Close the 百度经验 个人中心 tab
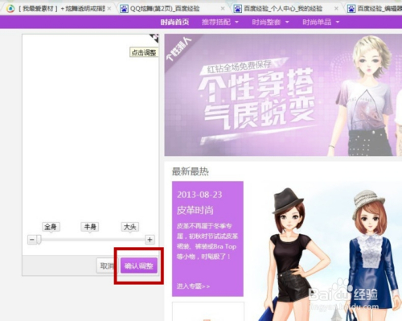Image resolution: width=402 pixels, height=321 pixels. click(336, 9)
